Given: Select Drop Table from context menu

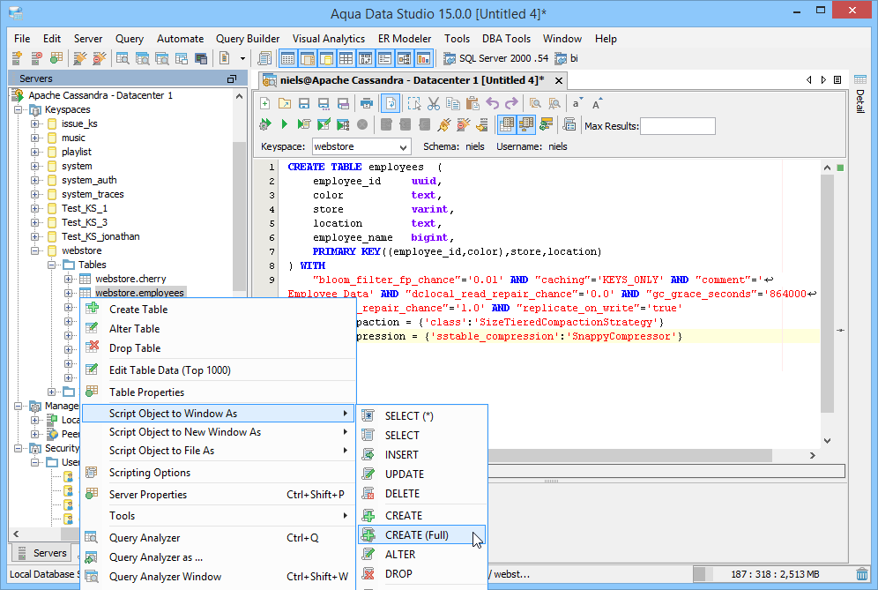Looking at the screenshot, I should [x=219, y=348].
